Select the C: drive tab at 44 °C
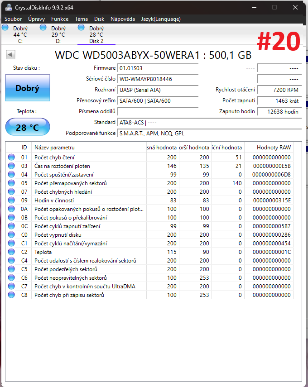The width and height of the screenshot is (308, 387). click(x=20, y=34)
